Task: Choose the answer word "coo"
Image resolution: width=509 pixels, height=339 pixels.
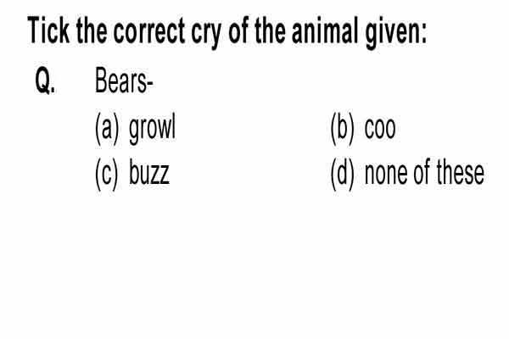Action: tap(380, 129)
